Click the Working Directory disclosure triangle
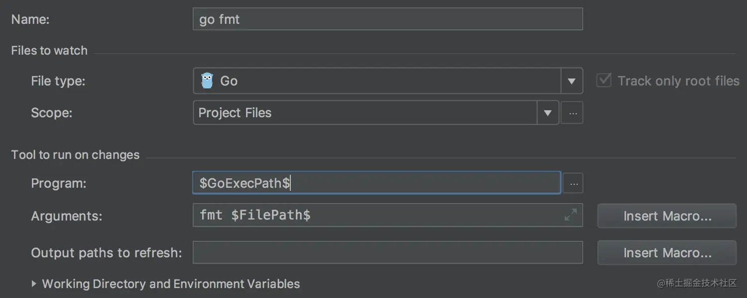Screen dimensions: 747x298 [x=34, y=284]
